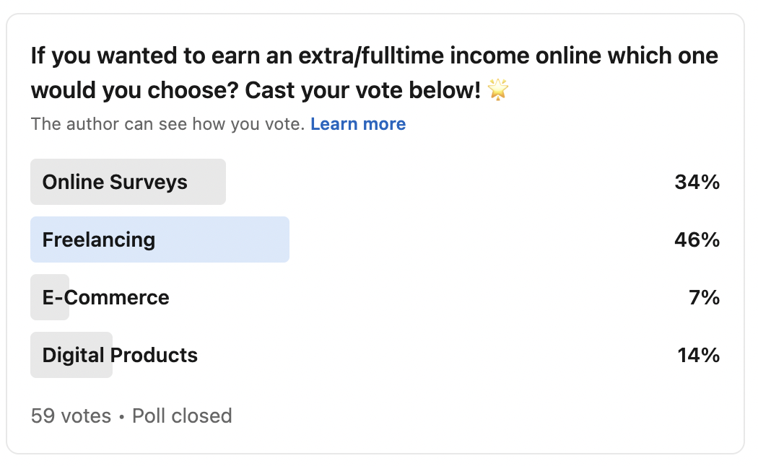The width and height of the screenshot is (758, 466).
Task: Click the 'Cast your vote below!' text
Action: pyautogui.click(x=363, y=90)
